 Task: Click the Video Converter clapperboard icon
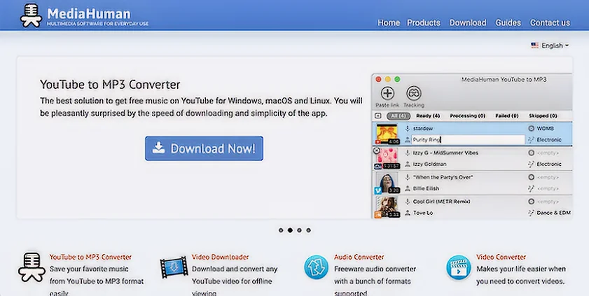point(458,267)
